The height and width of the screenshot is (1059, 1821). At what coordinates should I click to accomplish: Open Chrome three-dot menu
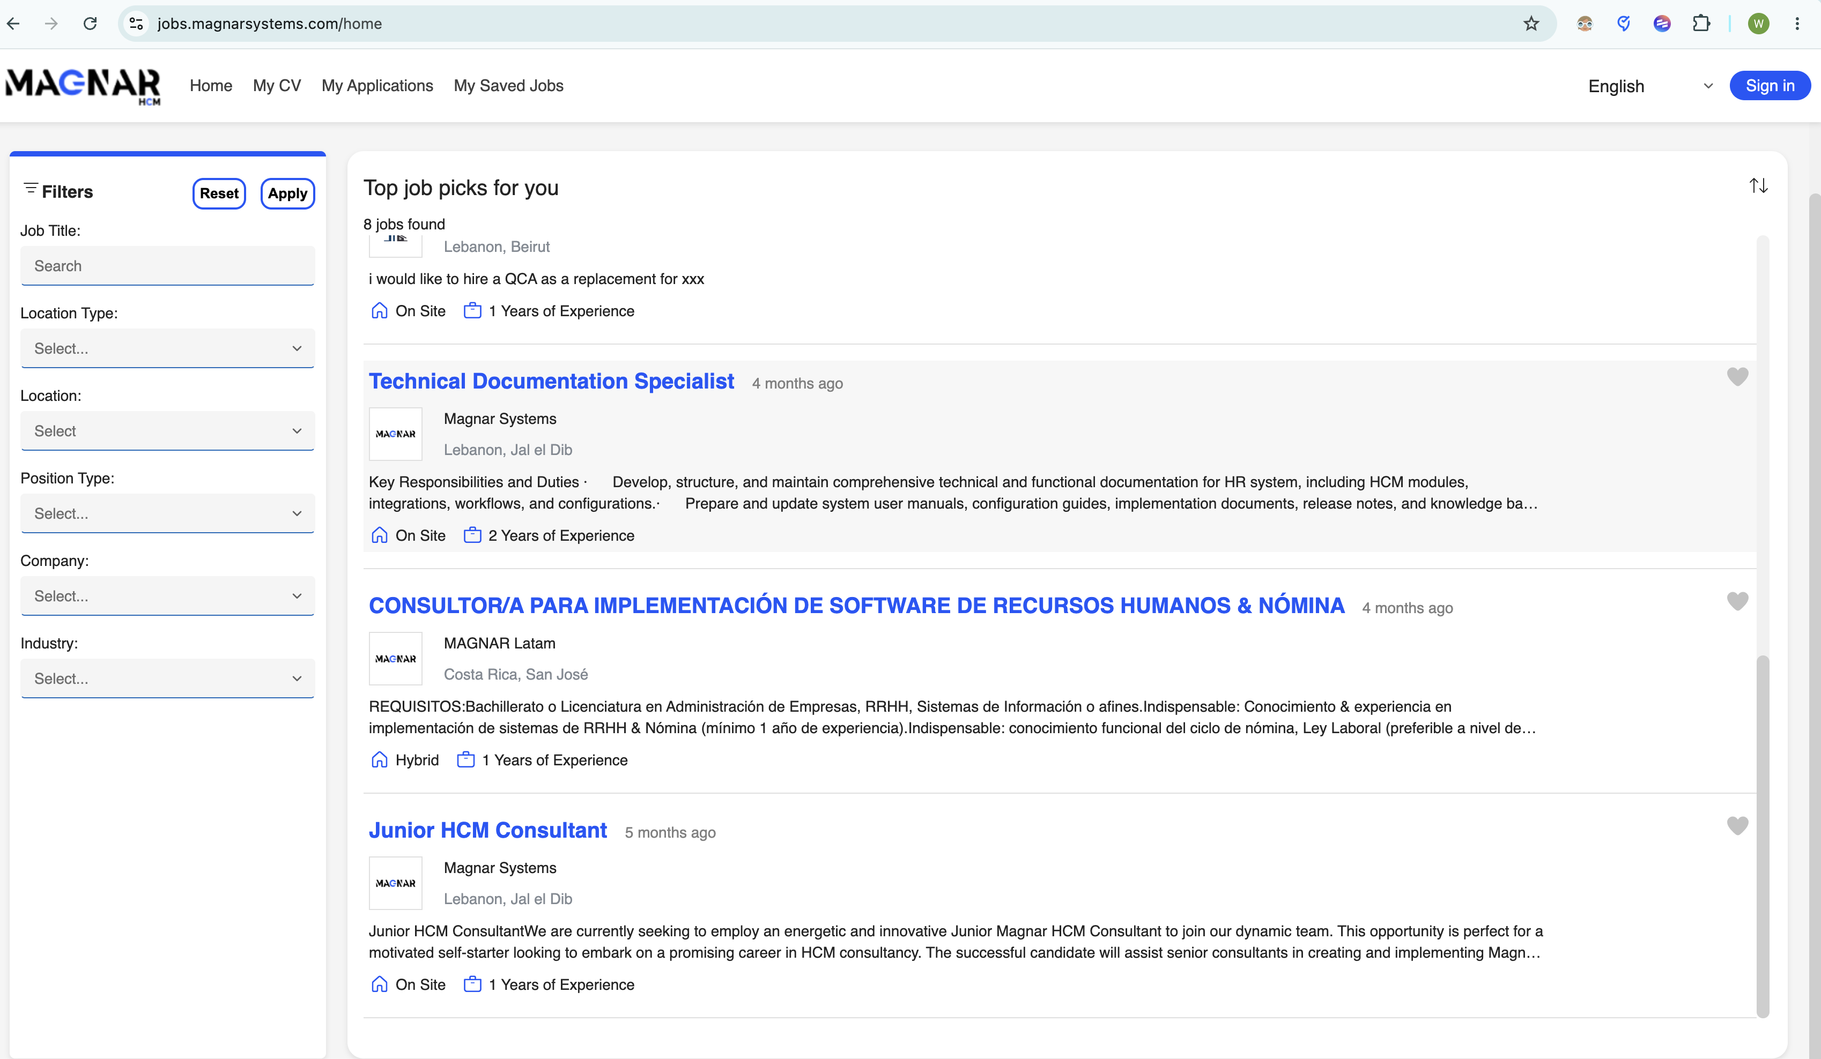click(1797, 24)
